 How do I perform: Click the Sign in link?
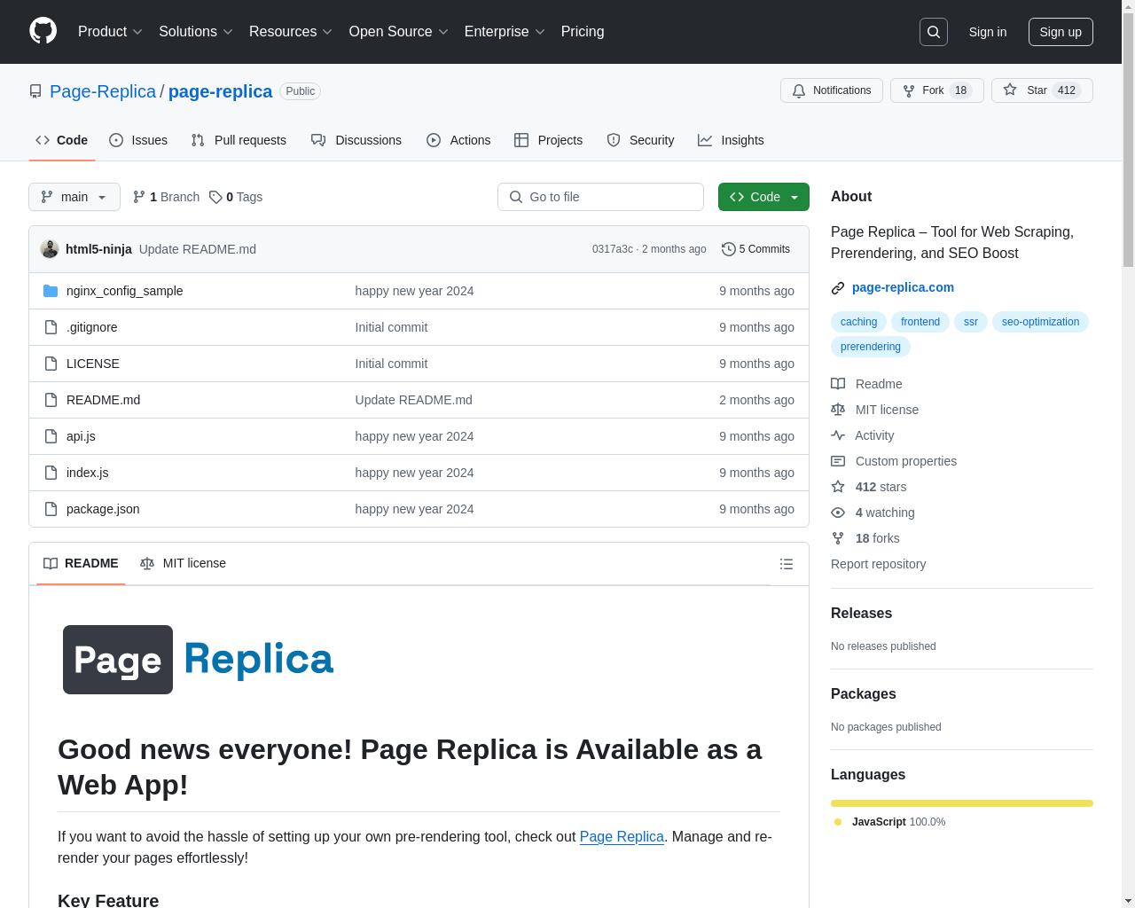(987, 32)
